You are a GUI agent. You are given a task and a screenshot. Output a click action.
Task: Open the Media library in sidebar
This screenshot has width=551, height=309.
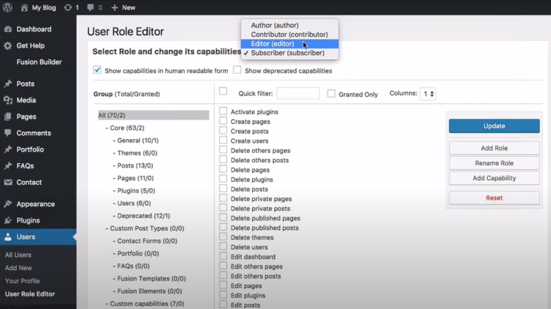coord(26,100)
